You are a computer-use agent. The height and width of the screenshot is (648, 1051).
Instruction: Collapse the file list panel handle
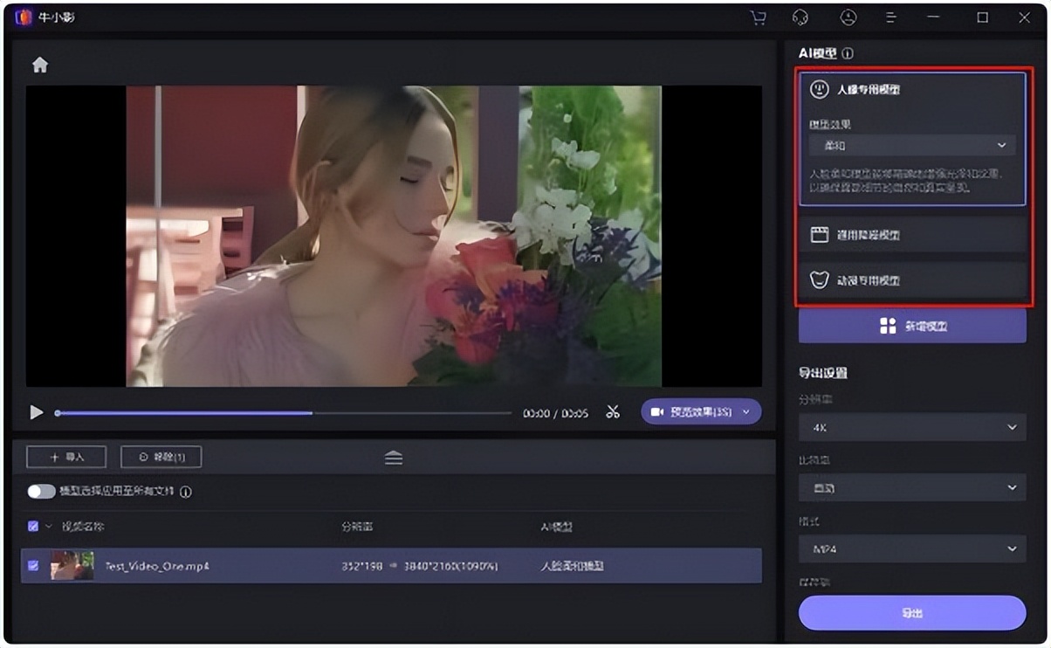(394, 458)
